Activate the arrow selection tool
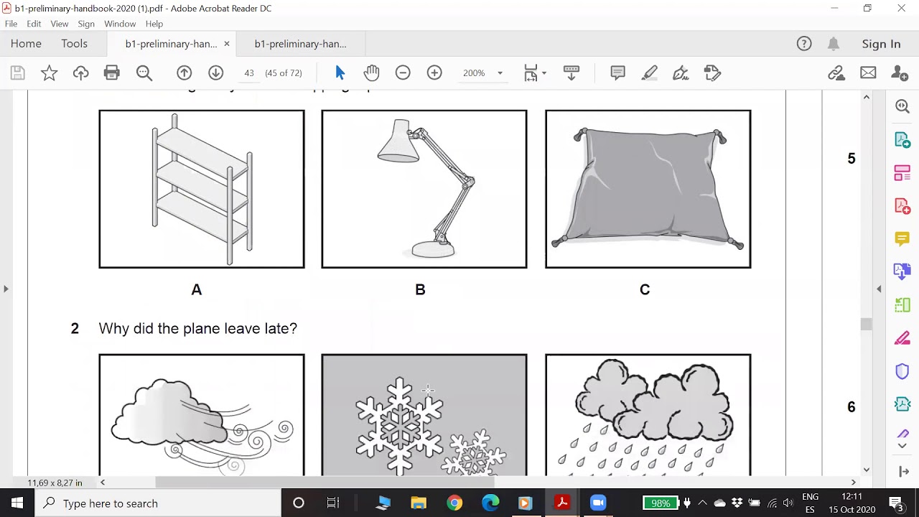919x517 pixels. click(340, 73)
